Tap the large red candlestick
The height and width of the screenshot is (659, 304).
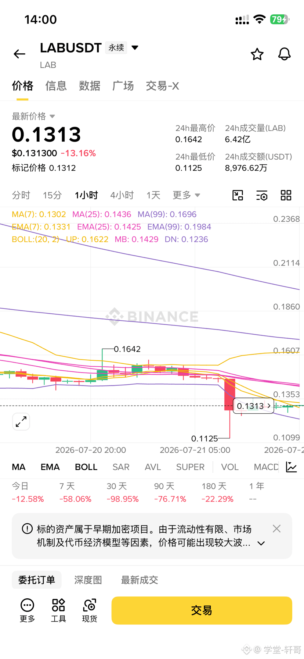(229, 395)
